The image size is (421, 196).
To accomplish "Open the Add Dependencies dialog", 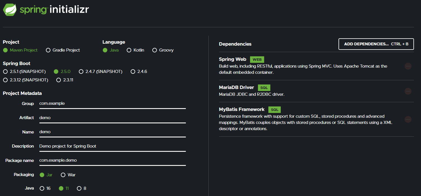I will click(376, 44).
